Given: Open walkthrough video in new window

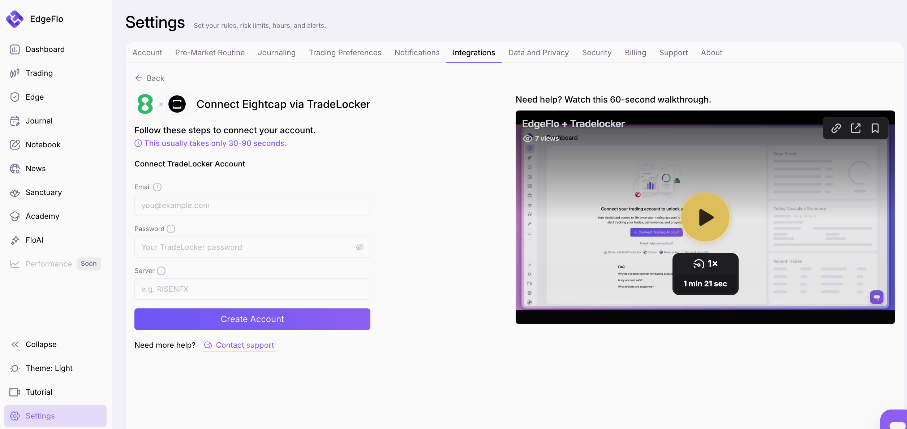Looking at the screenshot, I should (856, 128).
